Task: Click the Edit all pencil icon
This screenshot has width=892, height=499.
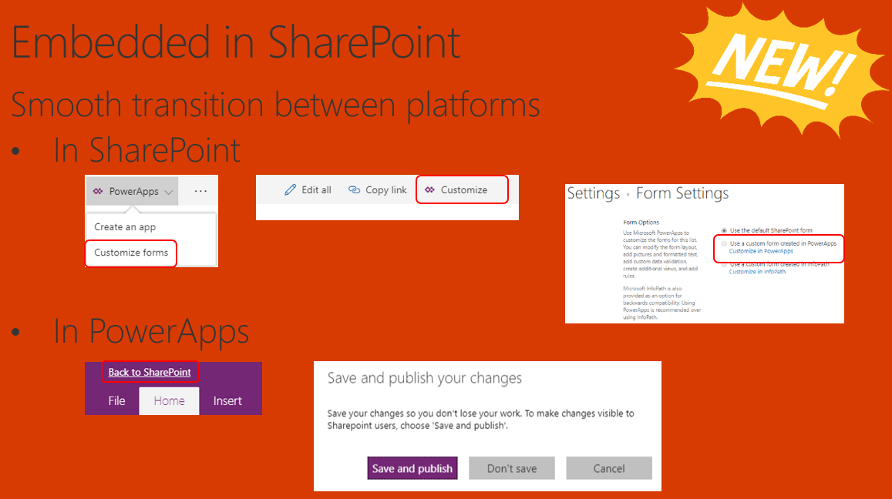Action: coord(290,190)
